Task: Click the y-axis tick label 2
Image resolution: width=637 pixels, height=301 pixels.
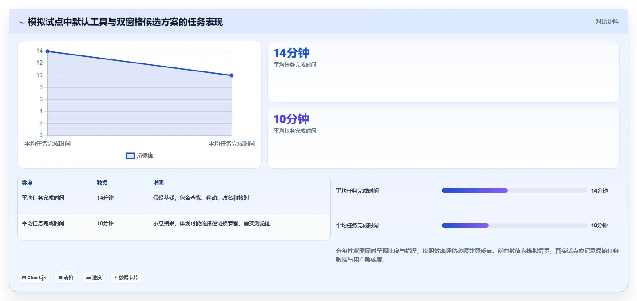Action: click(41, 123)
